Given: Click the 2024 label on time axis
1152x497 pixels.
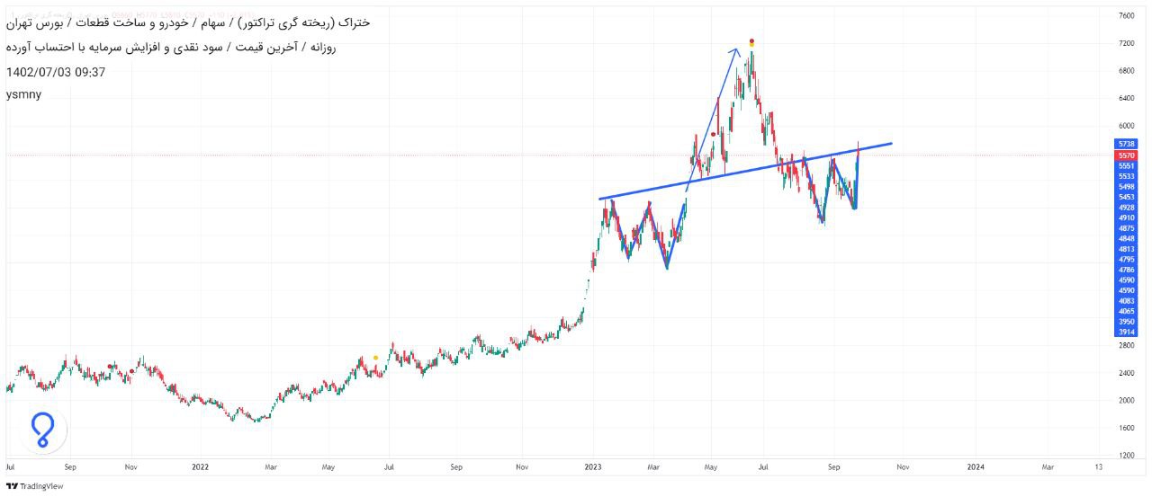Looking at the screenshot, I should (x=975, y=467).
